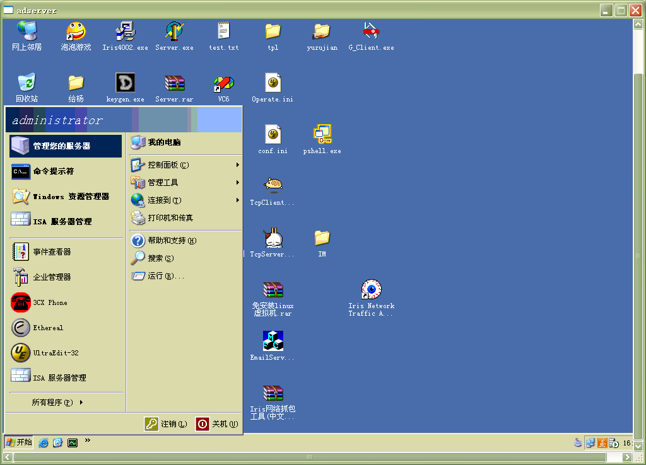Click the 注销 log off button
Screen dimensions: 646x465
[167, 424]
